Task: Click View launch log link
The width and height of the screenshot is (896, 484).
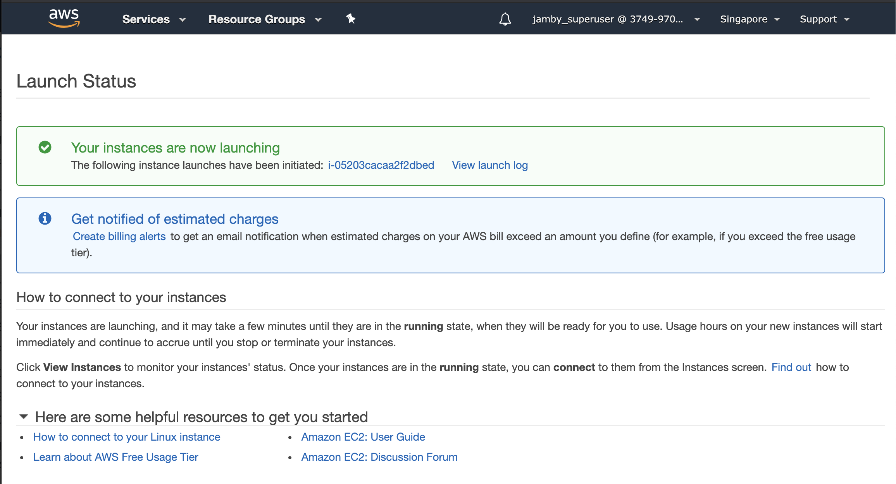Action: pyautogui.click(x=490, y=165)
